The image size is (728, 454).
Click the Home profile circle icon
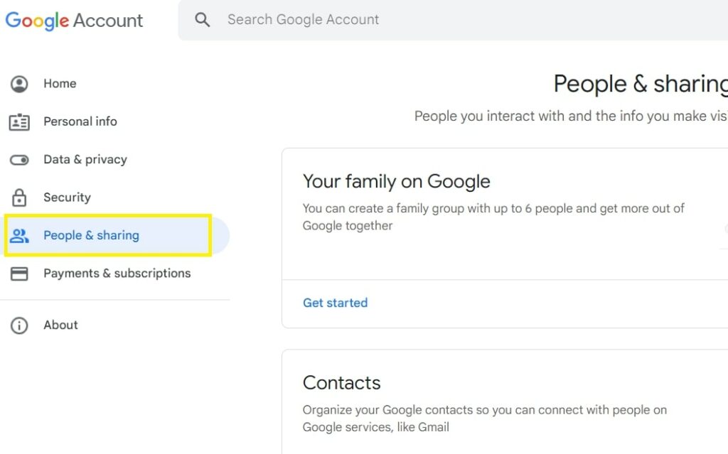pyautogui.click(x=19, y=84)
